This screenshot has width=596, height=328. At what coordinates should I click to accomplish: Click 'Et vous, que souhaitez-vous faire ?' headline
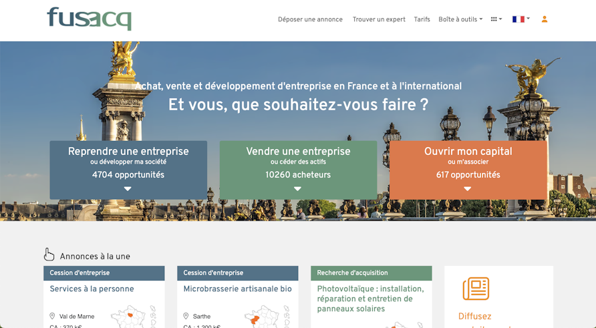click(x=299, y=105)
